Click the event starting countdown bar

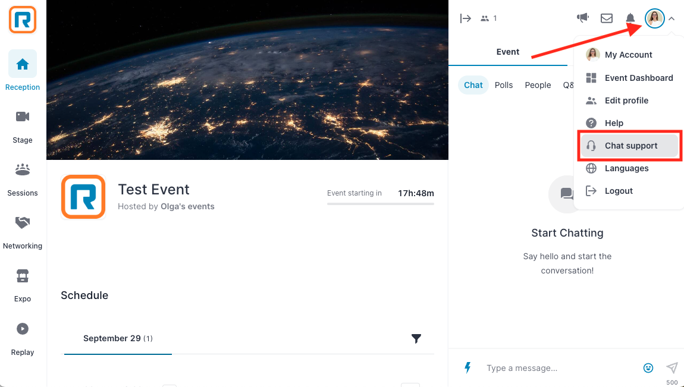click(381, 203)
